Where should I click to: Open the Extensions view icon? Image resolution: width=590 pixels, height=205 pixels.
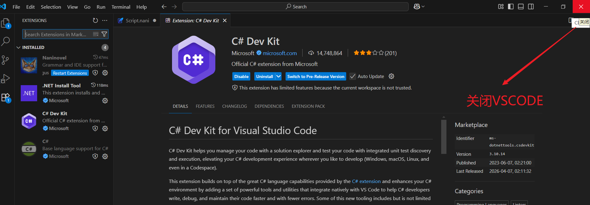point(6,98)
